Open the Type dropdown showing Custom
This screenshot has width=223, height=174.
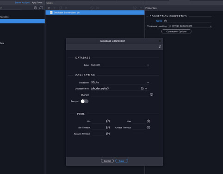point(120,65)
